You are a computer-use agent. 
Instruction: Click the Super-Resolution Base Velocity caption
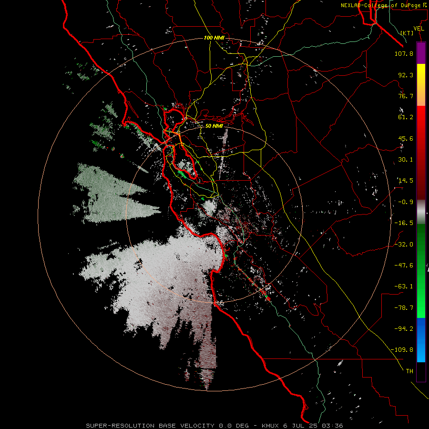[214, 426]
